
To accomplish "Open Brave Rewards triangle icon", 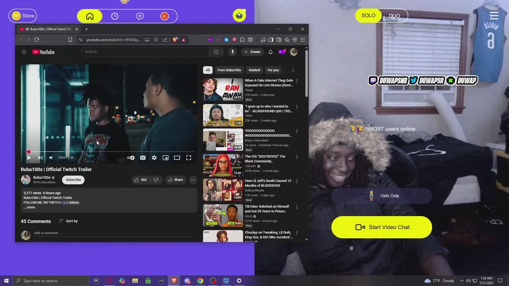I will click(183, 40).
